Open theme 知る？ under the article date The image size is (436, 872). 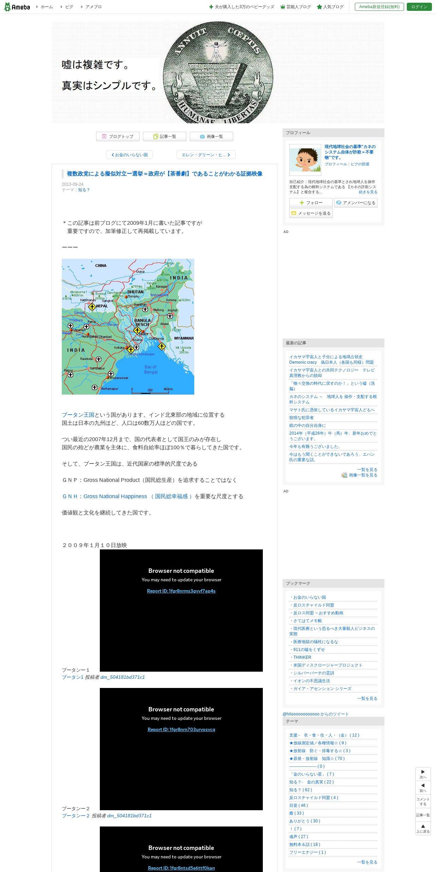pyautogui.click(x=84, y=190)
